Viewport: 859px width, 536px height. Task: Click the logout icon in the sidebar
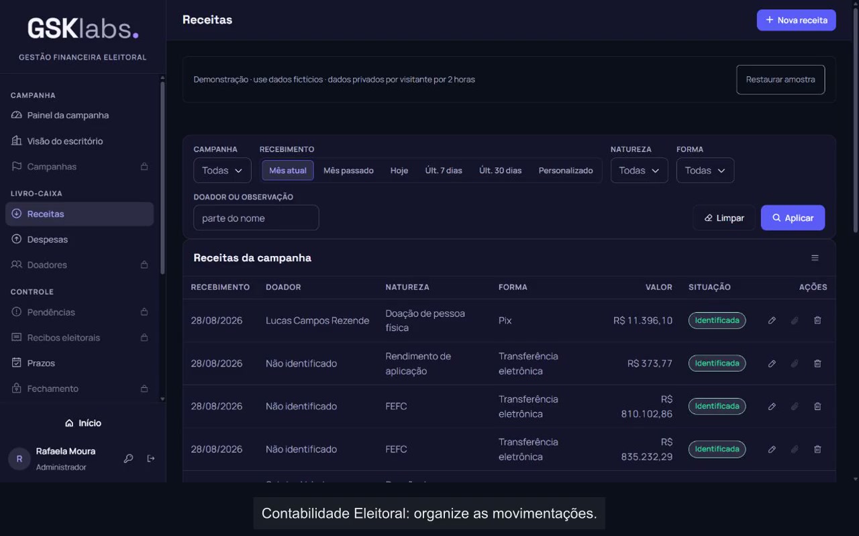point(151,458)
